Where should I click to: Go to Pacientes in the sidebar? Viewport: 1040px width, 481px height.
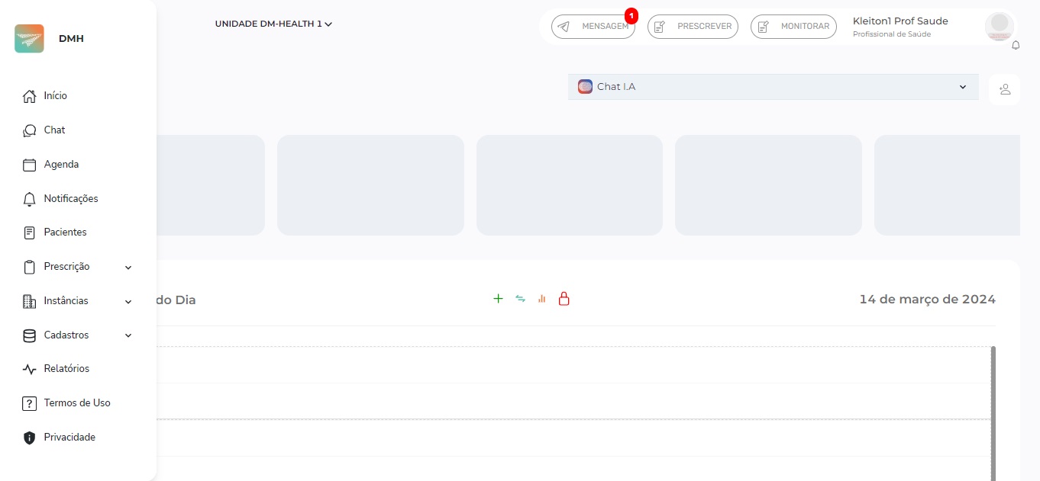pos(65,232)
